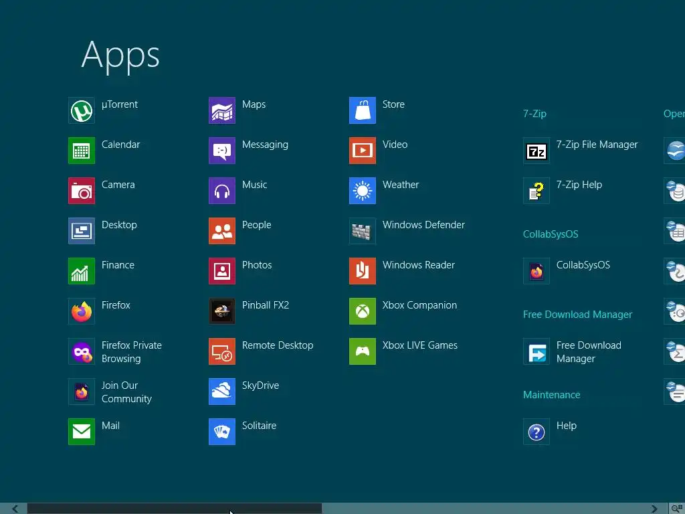The height and width of the screenshot is (514, 685).
Task: Click the "7-Zip File Manager" label
Action: click(597, 145)
